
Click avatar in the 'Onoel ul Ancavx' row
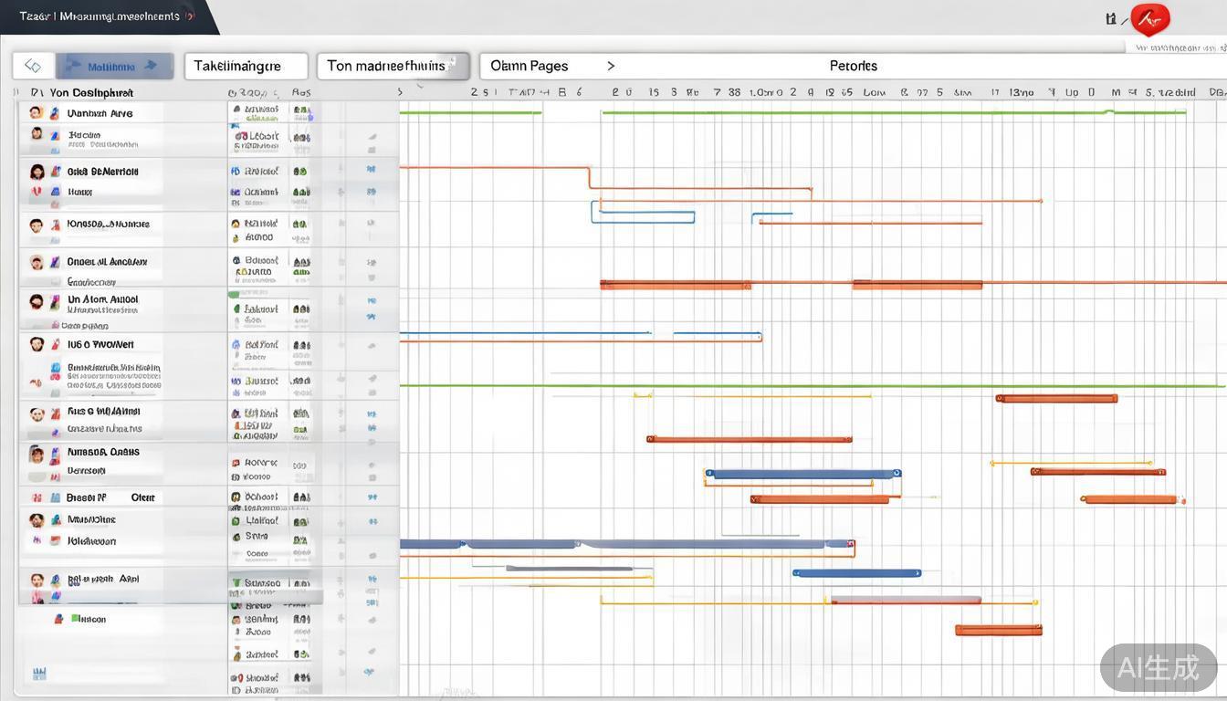36,263
